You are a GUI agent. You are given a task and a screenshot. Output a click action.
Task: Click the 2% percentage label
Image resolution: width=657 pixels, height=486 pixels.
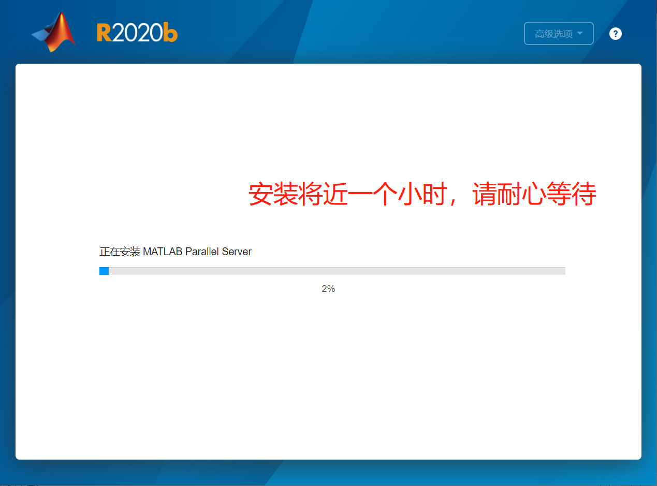tap(328, 289)
